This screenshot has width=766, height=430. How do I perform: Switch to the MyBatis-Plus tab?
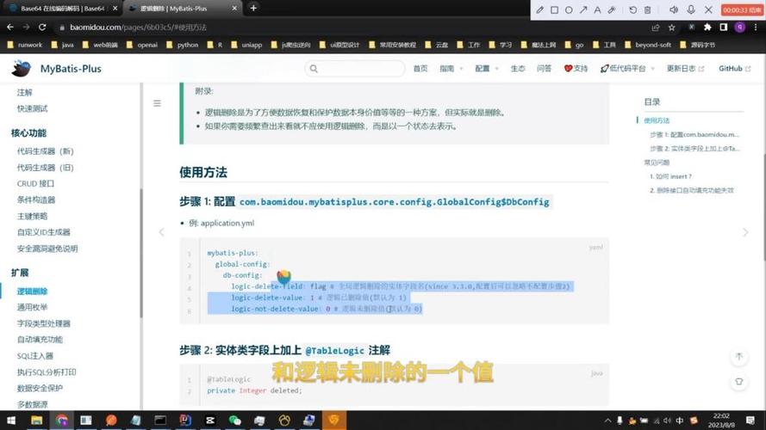(x=183, y=9)
